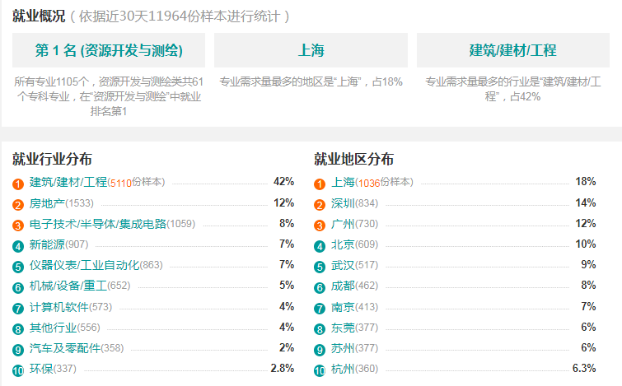The height and width of the screenshot is (386, 622).
Task: Open 机械/设备/重工 industry link
Action: click(68, 286)
